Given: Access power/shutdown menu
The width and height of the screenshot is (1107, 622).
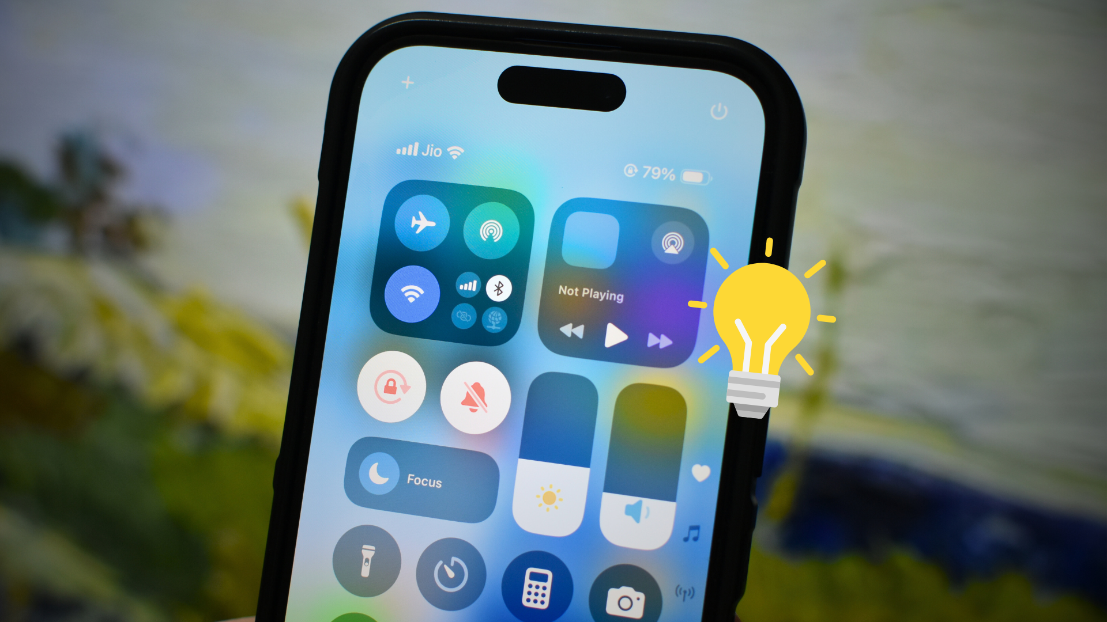Looking at the screenshot, I should pyautogui.click(x=718, y=112).
